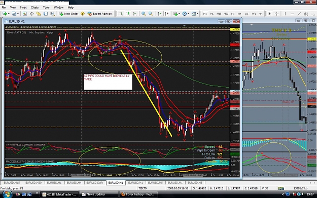Zoom in the chart

pos(144,14)
